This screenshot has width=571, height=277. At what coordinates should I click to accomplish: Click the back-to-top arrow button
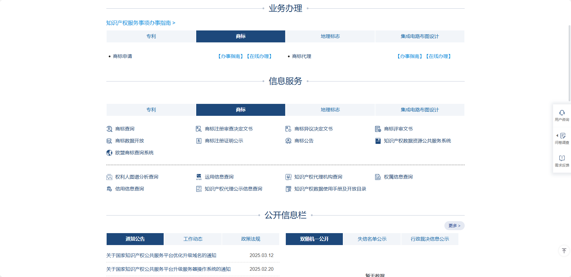click(x=564, y=251)
